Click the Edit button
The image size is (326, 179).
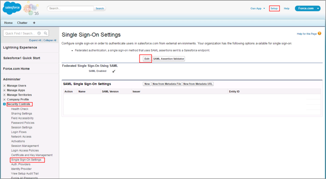coord(147,59)
